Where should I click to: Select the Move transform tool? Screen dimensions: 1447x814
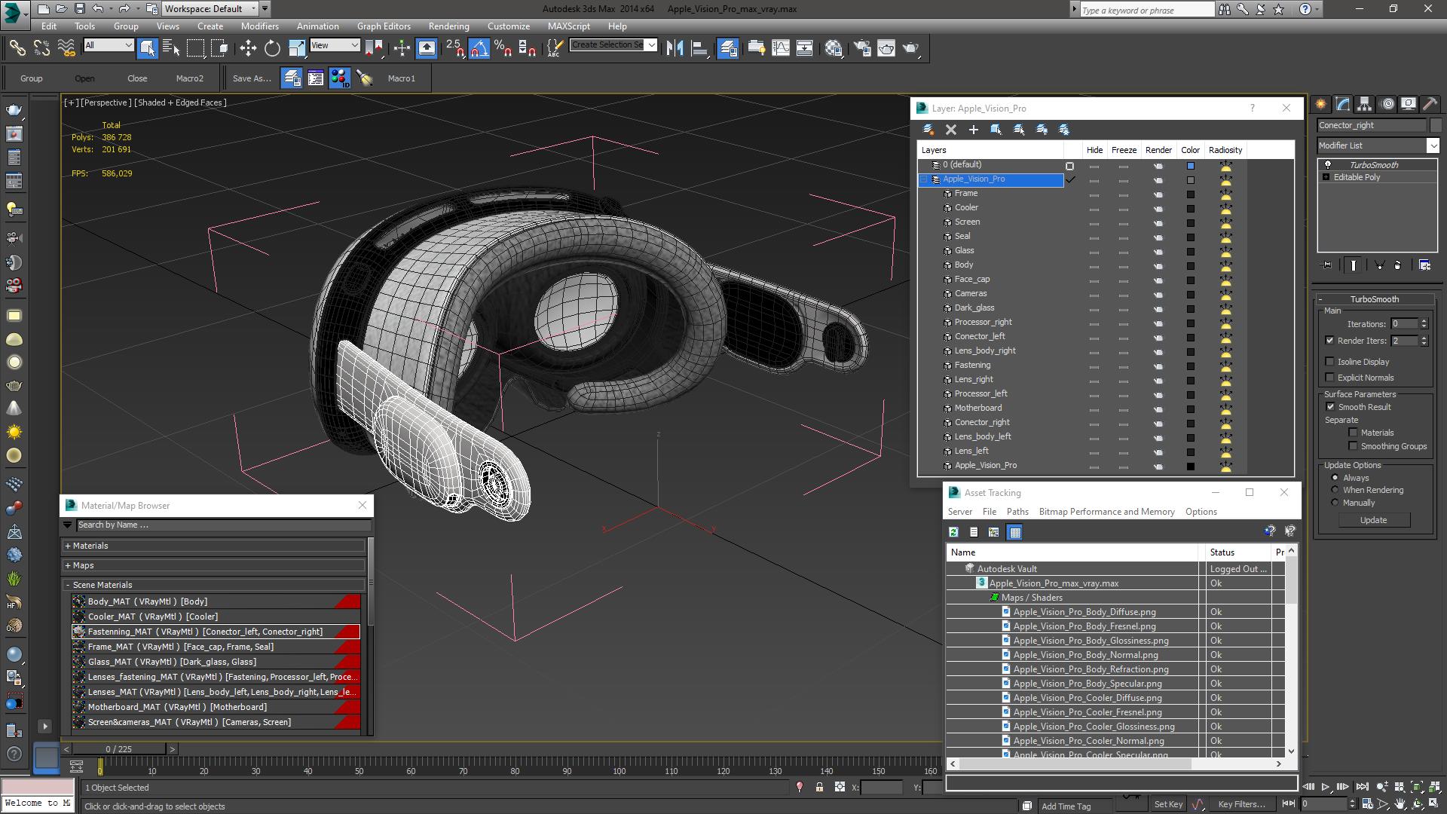click(248, 48)
